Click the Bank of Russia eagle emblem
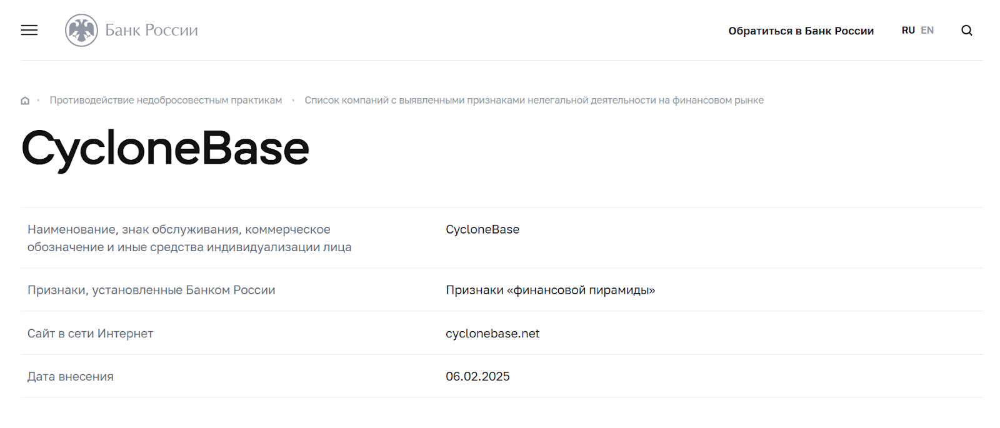This screenshot has width=1000, height=428. 81,30
